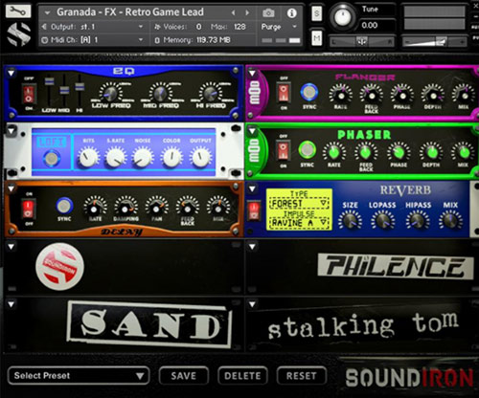Show instrument info via i icon
Viewport: 479px width, 398px height.
(x=291, y=13)
